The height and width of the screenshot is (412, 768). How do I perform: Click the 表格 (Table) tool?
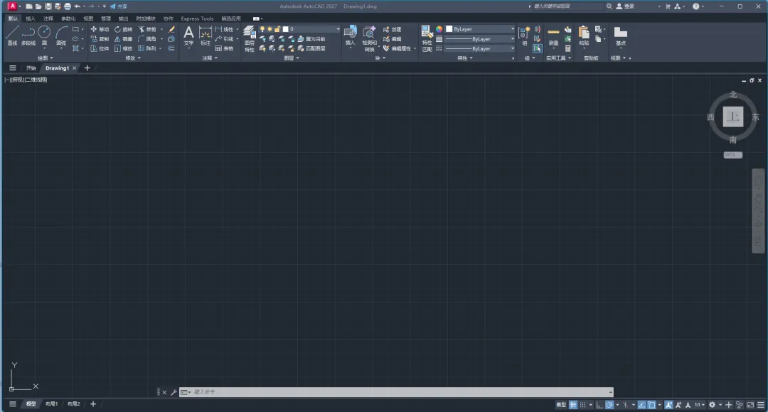[224, 48]
